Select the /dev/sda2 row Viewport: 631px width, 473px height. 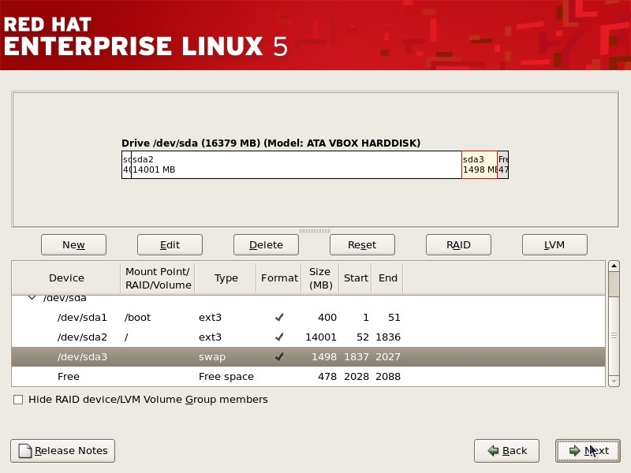(x=308, y=337)
